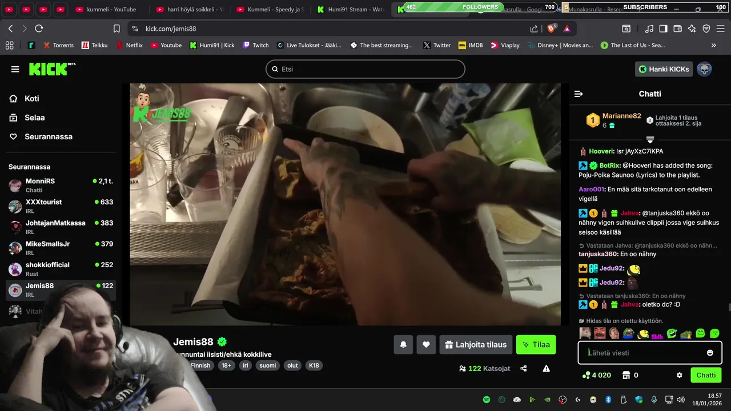Screen dimensions: 731x411
Task: Open the volume speaker tray icon
Action: (x=680, y=400)
